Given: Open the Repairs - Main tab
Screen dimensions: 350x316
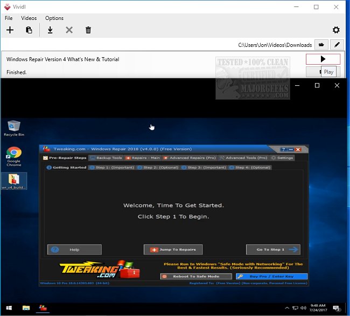Looking at the screenshot, I should [x=143, y=158].
